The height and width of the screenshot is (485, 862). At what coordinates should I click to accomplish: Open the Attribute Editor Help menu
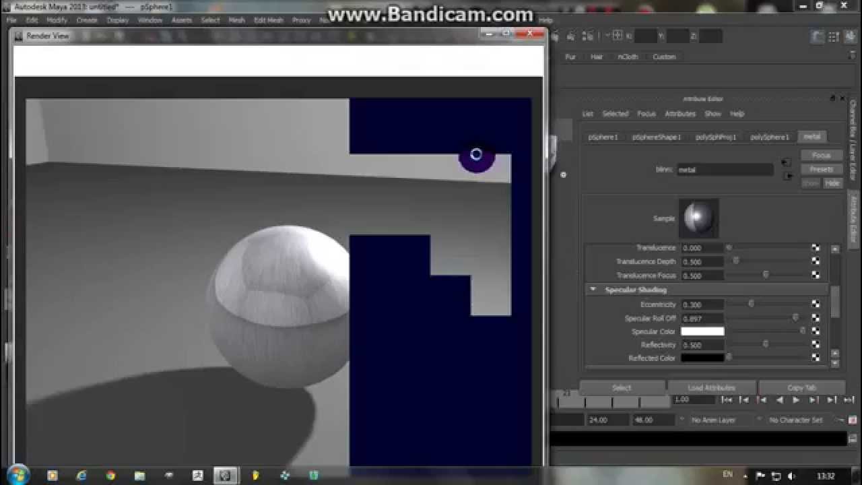pos(737,114)
